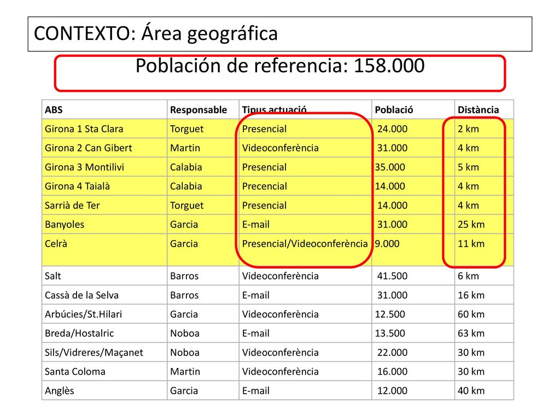
Task: Select the "Girona 1 Sta Clara" cell
Action: point(84,129)
